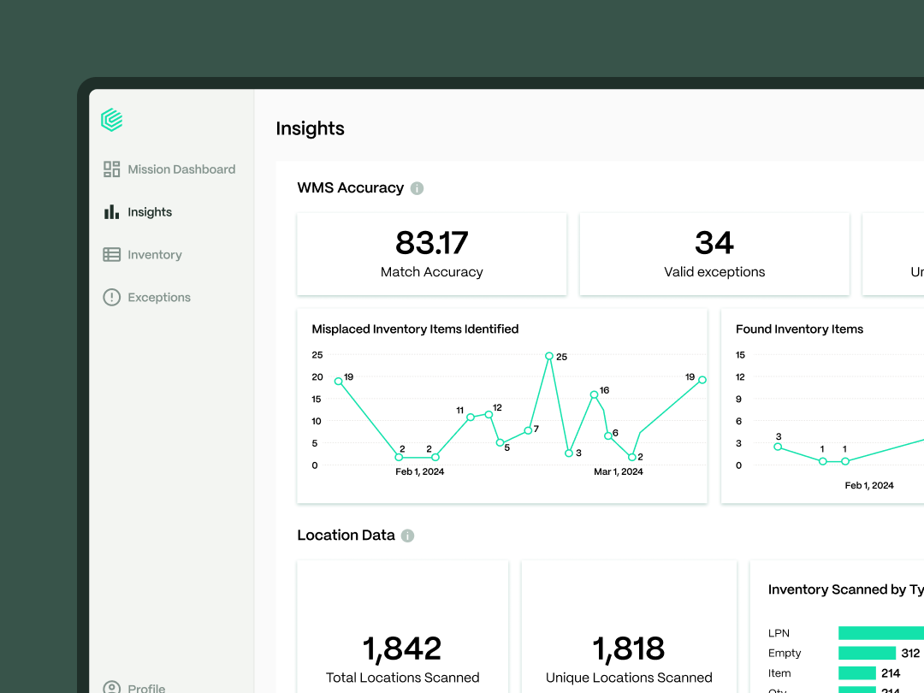Open Mission Dashboard in the sidebar
The width and height of the screenshot is (924, 693).
click(x=169, y=169)
